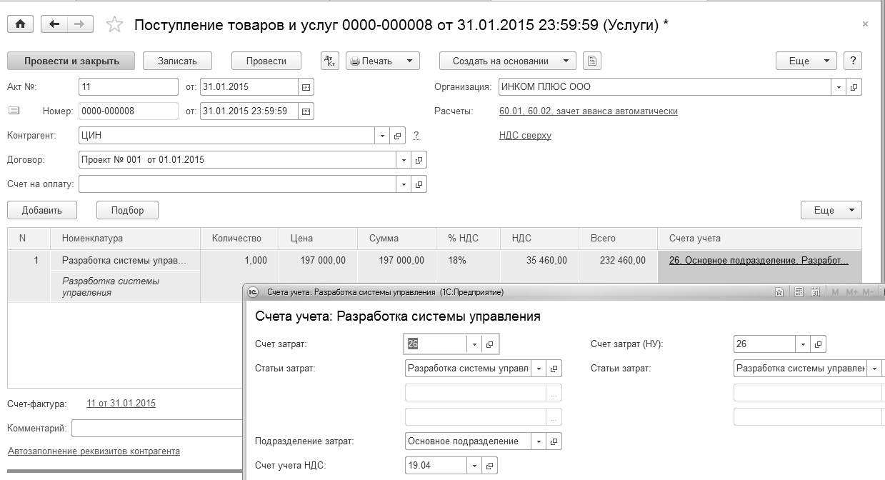Click the Провести button
This screenshot has height=480, width=885.
tap(266, 61)
